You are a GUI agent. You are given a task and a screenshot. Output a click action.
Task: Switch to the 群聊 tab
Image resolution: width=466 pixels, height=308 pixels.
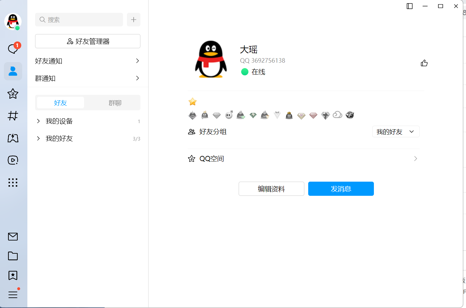[115, 103]
